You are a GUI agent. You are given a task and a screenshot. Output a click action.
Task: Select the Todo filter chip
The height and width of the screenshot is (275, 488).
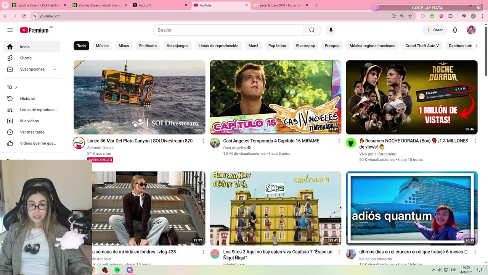point(82,46)
